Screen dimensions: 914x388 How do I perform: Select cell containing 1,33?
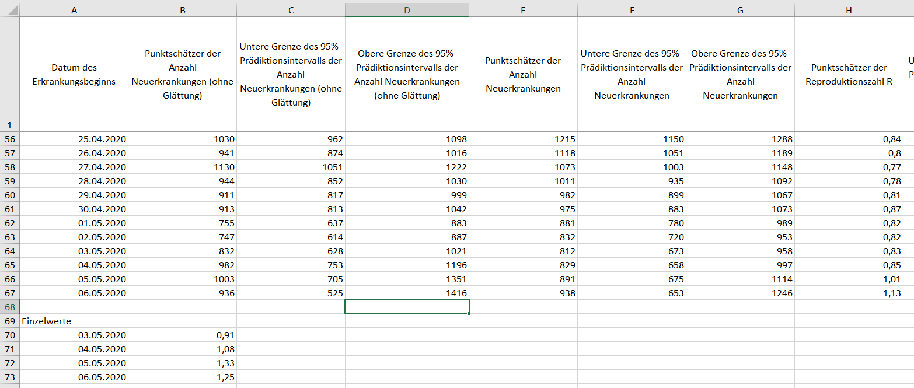coord(182,363)
